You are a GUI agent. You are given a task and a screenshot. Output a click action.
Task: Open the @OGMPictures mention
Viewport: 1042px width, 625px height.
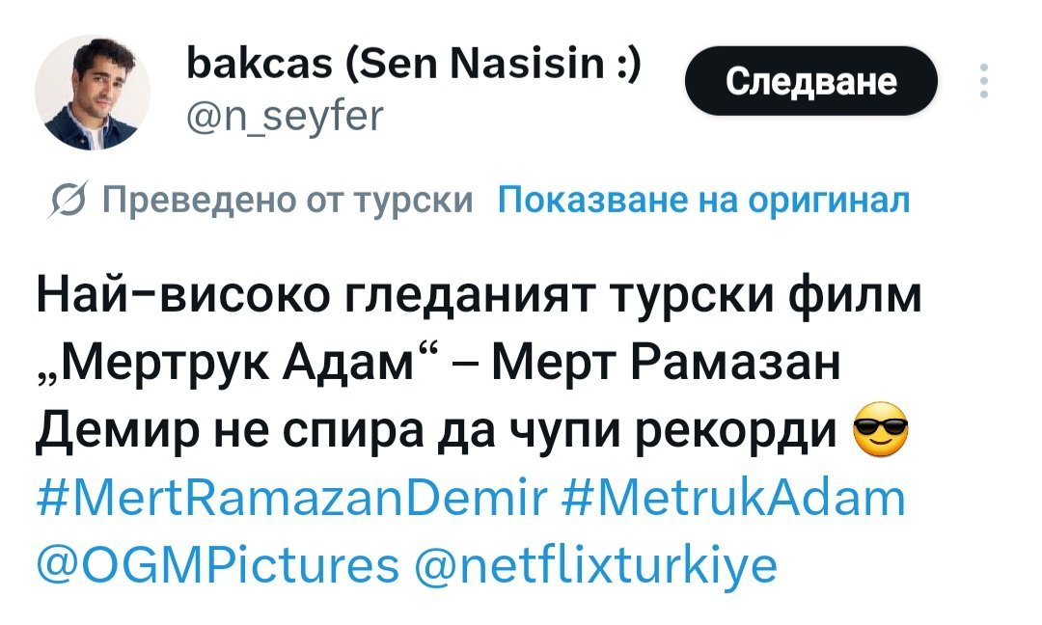point(216,564)
